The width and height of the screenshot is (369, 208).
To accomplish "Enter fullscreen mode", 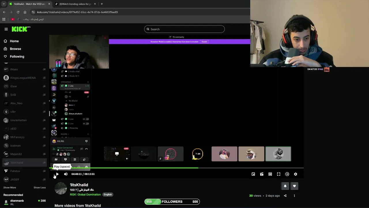I will pos(278,174).
